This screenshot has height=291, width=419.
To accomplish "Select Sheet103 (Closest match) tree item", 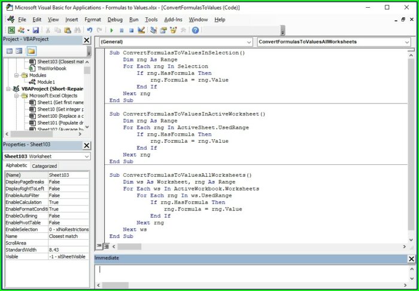I will click(60, 62).
